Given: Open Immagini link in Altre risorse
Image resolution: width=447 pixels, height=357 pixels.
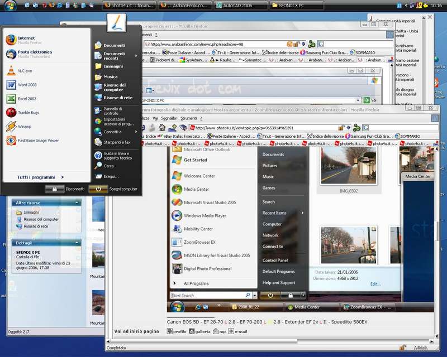Looking at the screenshot, I should (27, 213).
